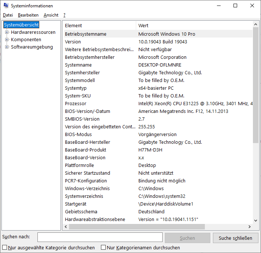The image size is (261, 253).
Task: Select the Weitere Betriebssystembeschrei... row
Action: coord(158,49)
